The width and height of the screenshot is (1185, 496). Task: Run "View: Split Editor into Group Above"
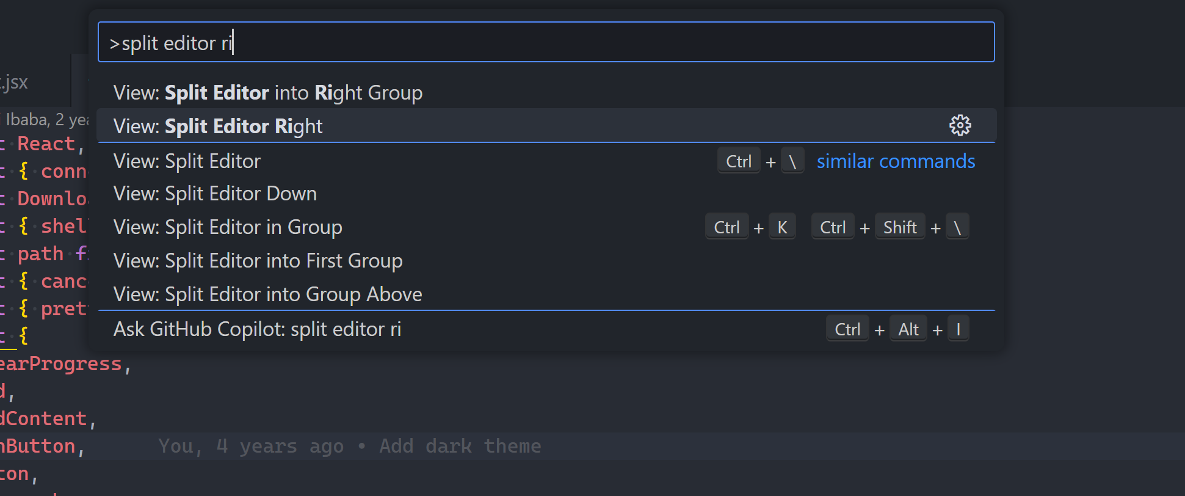tap(267, 294)
